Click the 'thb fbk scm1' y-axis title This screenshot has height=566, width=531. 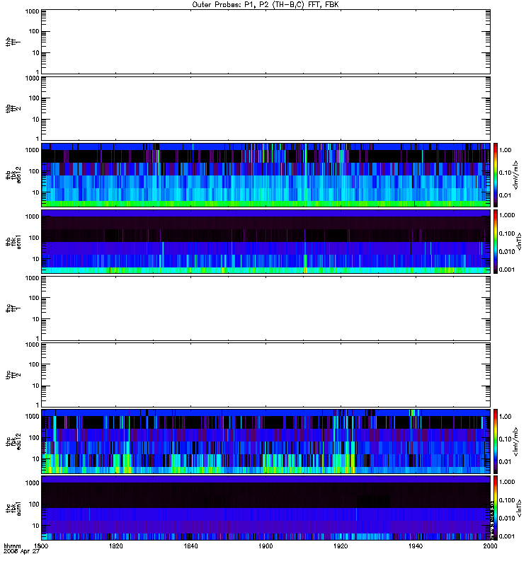[13, 242]
